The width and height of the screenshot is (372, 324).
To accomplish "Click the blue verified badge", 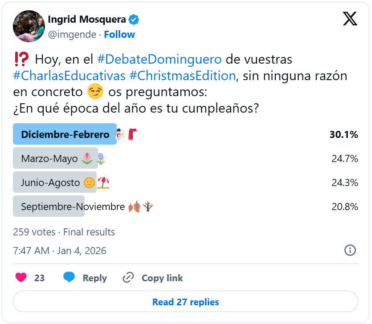I will 134,20.
